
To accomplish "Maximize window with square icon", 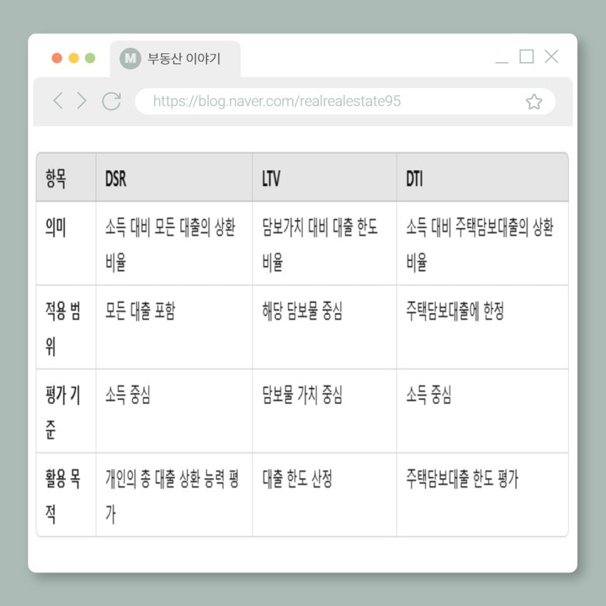I will click(x=526, y=56).
